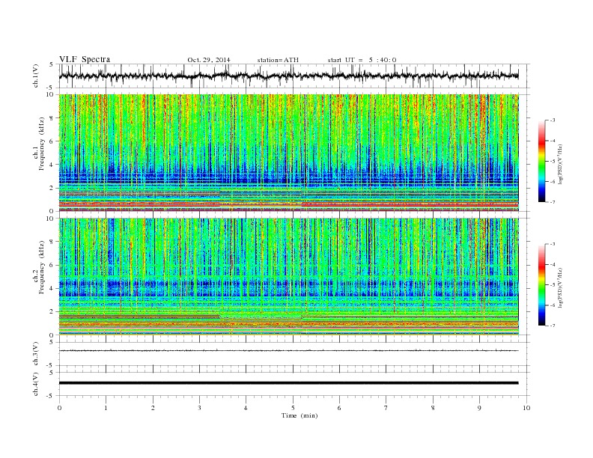Click the ch.1 voltage waveform trace

coord(288,76)
